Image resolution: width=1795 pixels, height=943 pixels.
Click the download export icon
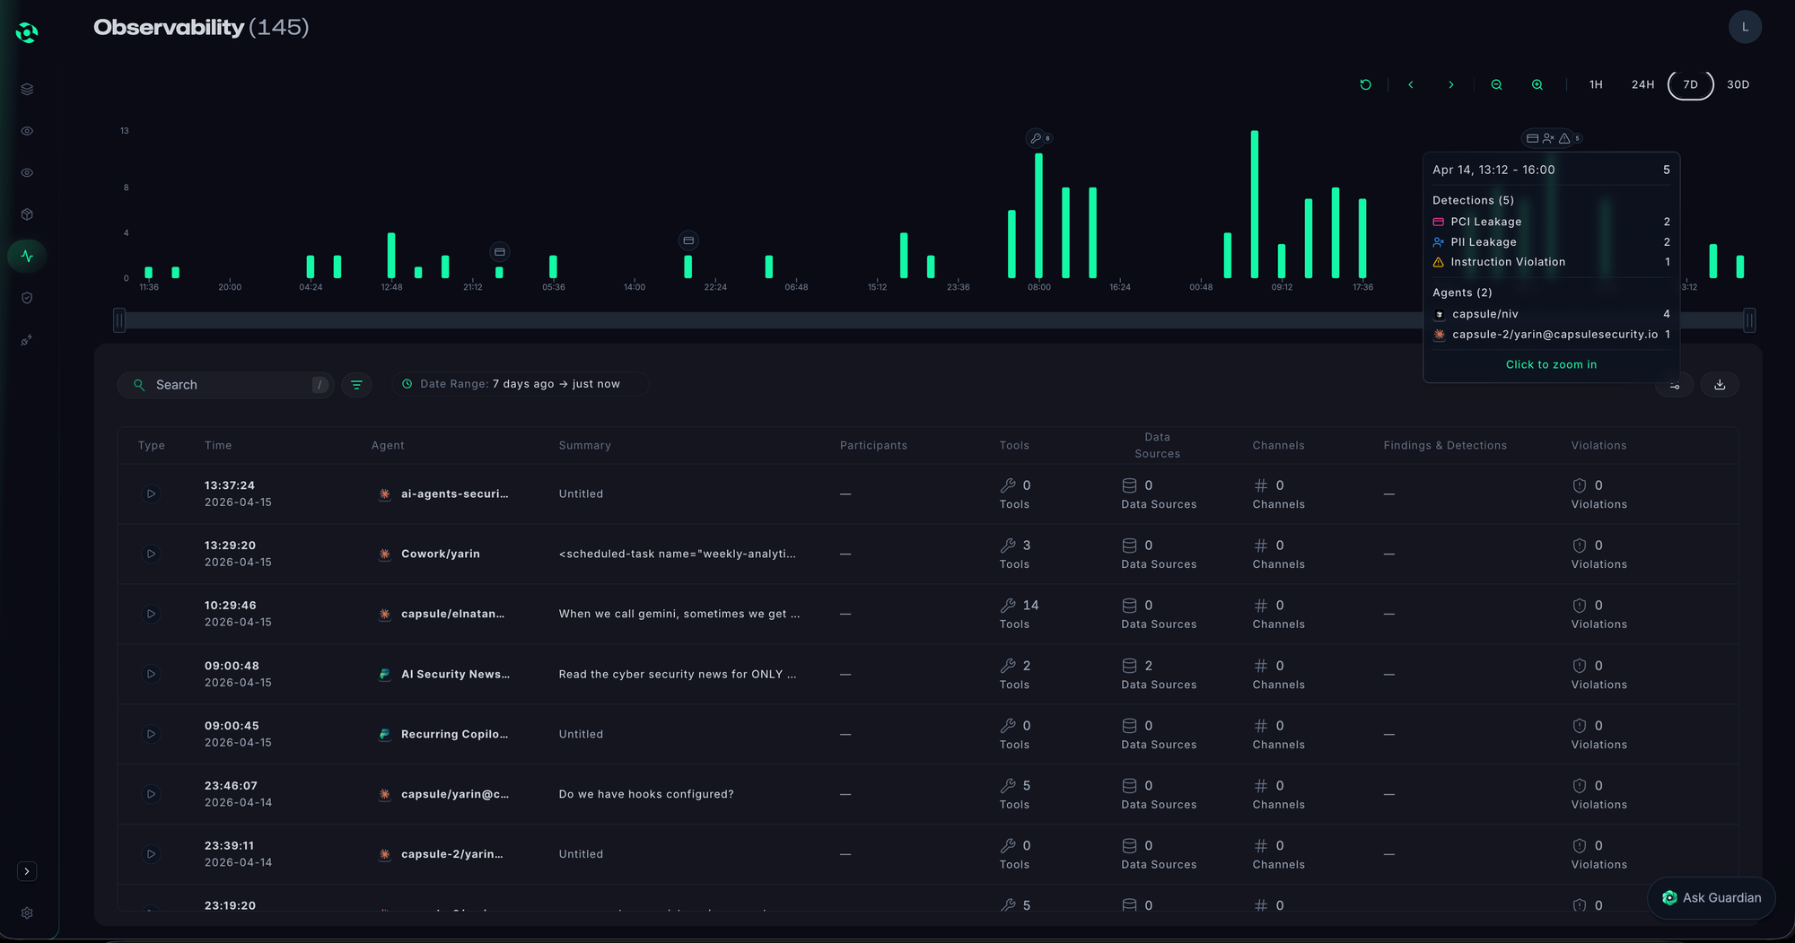click(1720, 385)
